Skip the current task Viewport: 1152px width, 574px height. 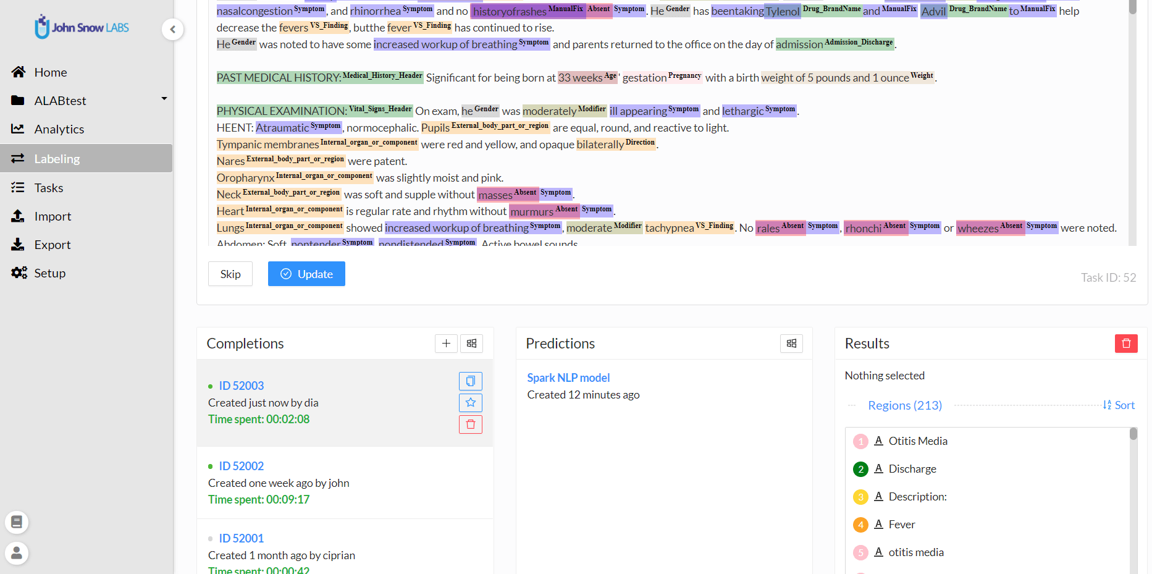click(x=230, y=274)
